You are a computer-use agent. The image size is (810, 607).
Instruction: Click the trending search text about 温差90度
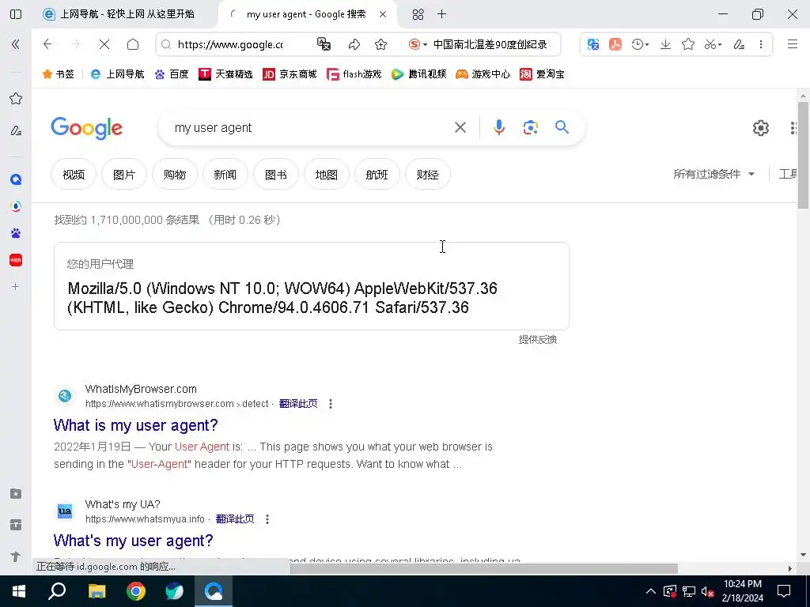490,44
